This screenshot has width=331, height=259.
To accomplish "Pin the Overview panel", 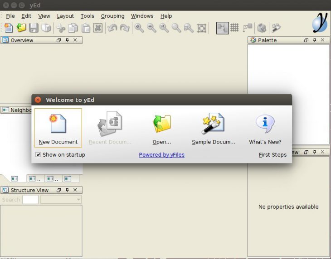I will [67, 40].
